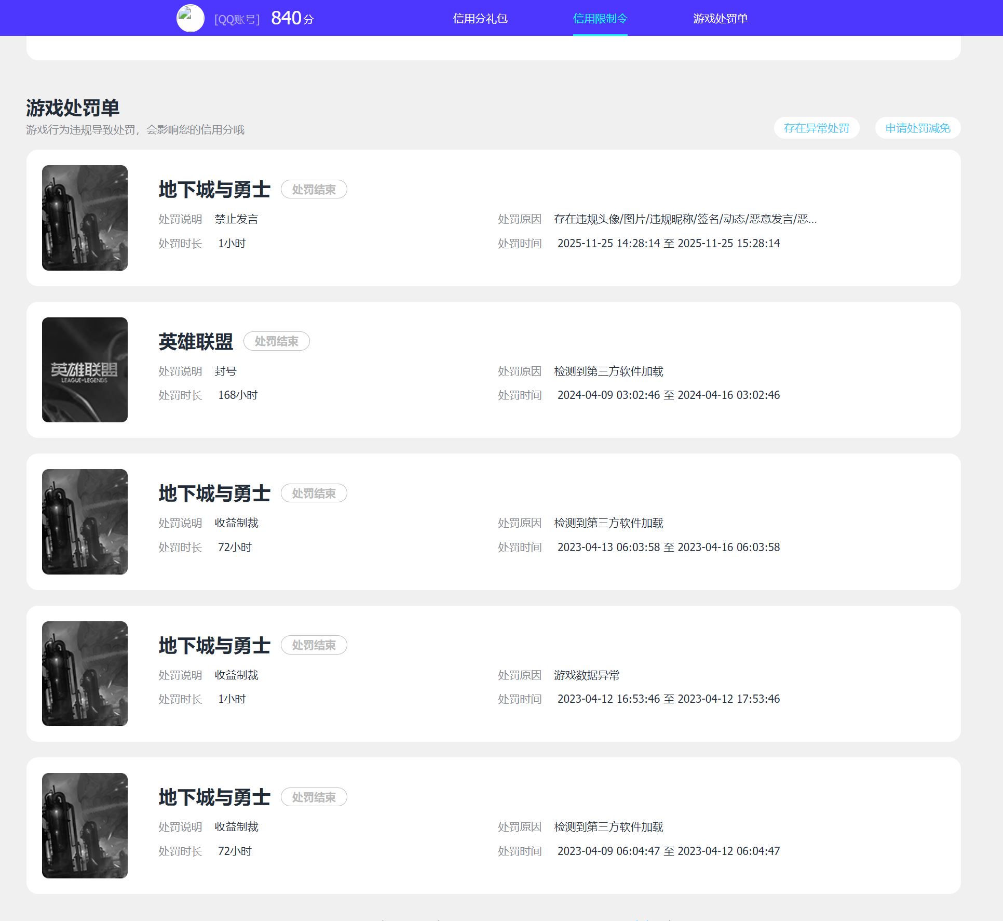Screen dimensions: 1003x921
Task: Click the 英雄联盟 title text
Action: 196,342
